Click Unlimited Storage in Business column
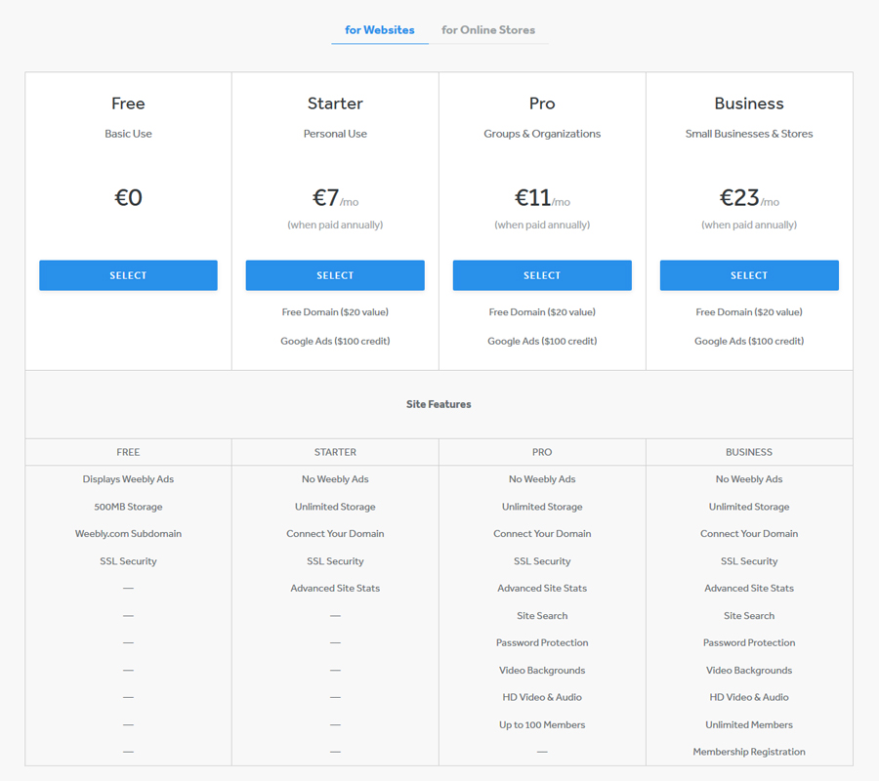Image resolution: width=879 pixels, height=781 pixels. tap(749, 507)
